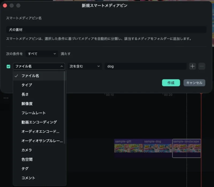Click the キャンセル button
Viewport: 214px width, 187px height.
click(194, 83)
